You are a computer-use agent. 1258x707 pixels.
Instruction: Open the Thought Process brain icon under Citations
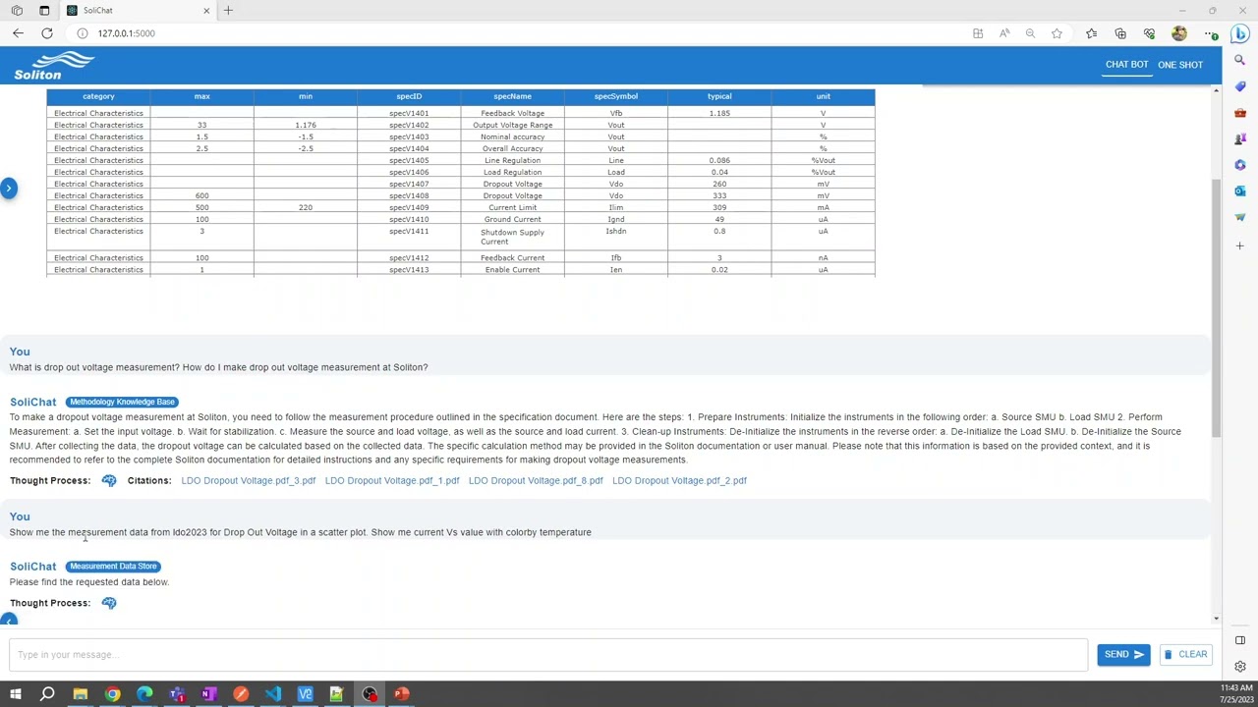[x=109, y=480]
